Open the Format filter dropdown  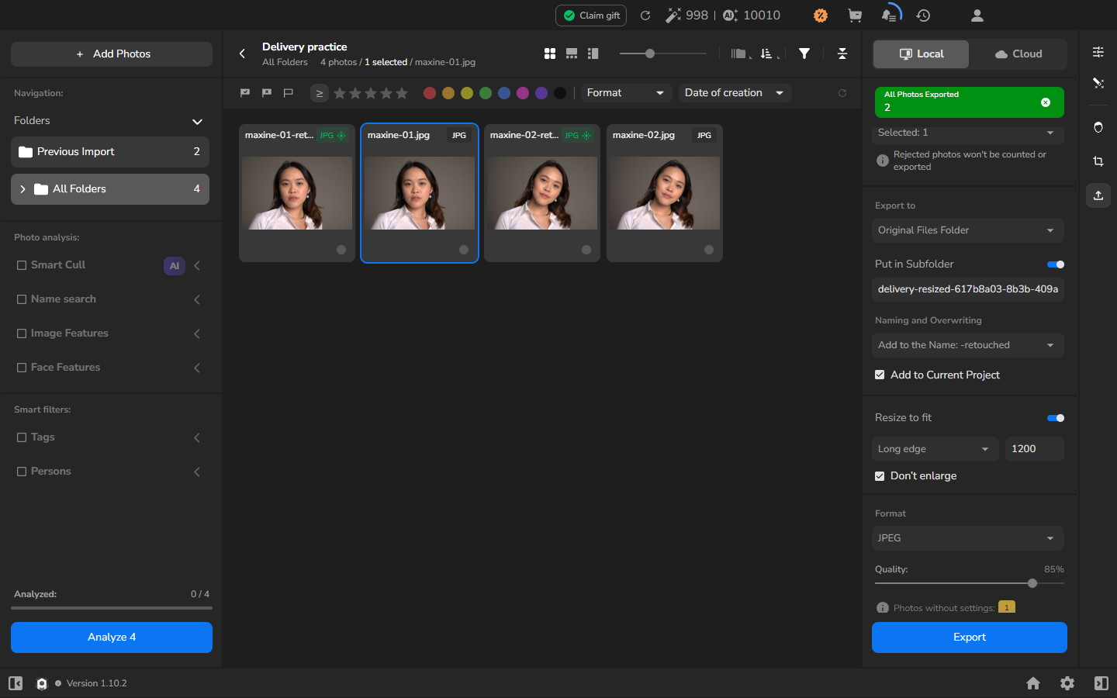627,93
